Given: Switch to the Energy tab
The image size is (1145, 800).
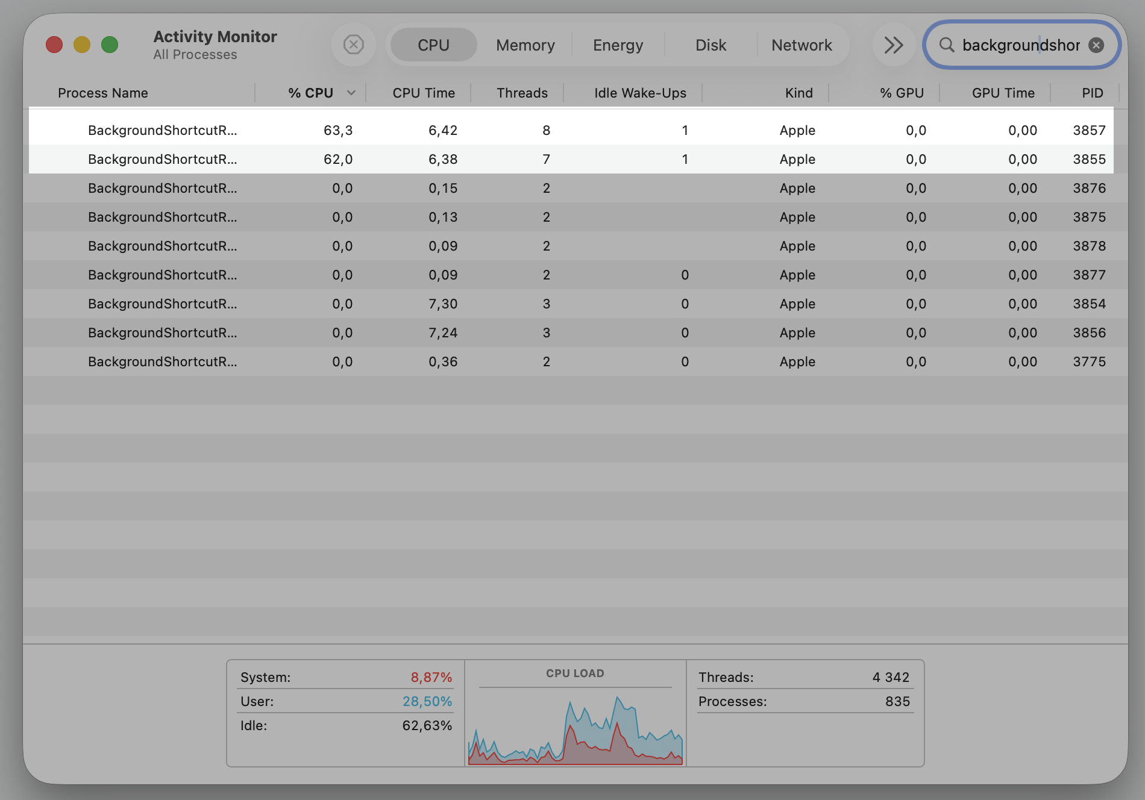Looking at the screenshot, I should pos(618,45).
